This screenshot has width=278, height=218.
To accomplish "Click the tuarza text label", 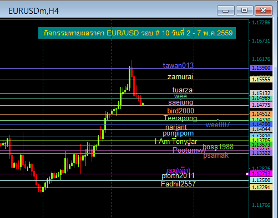I will tap(183, 90).
